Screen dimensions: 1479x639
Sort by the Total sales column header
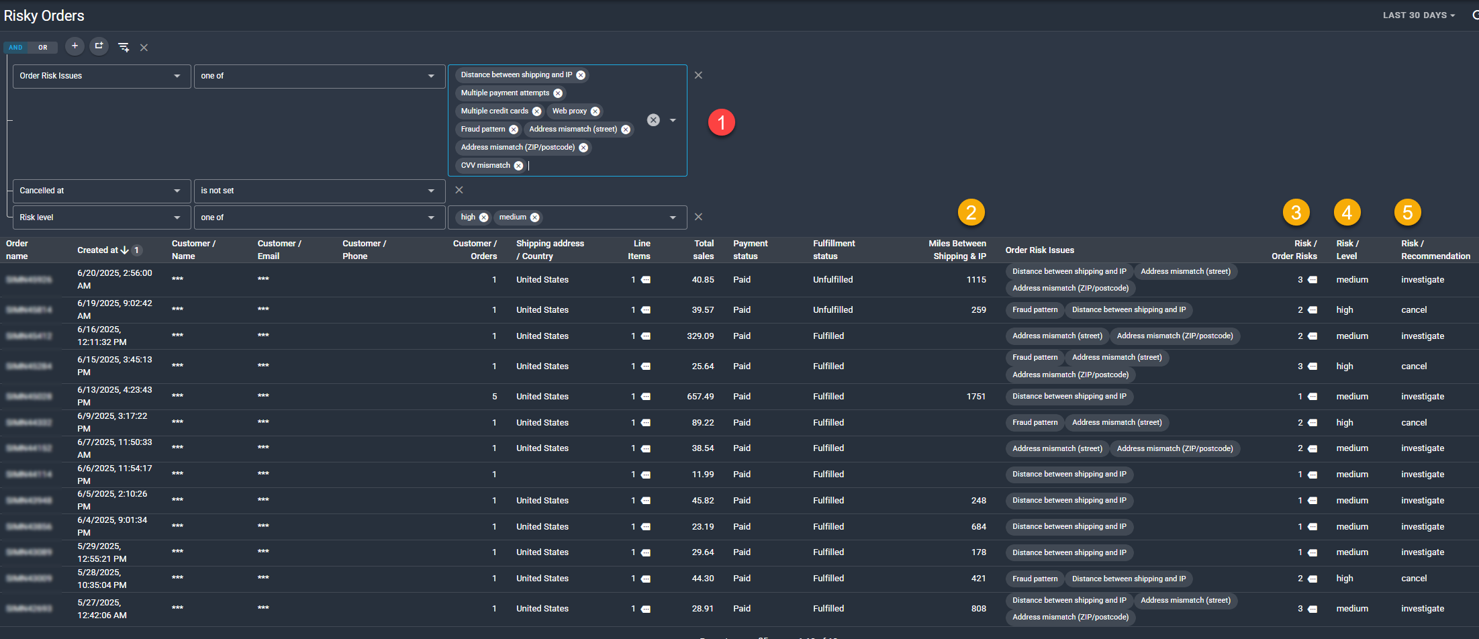tap(703, 250)
